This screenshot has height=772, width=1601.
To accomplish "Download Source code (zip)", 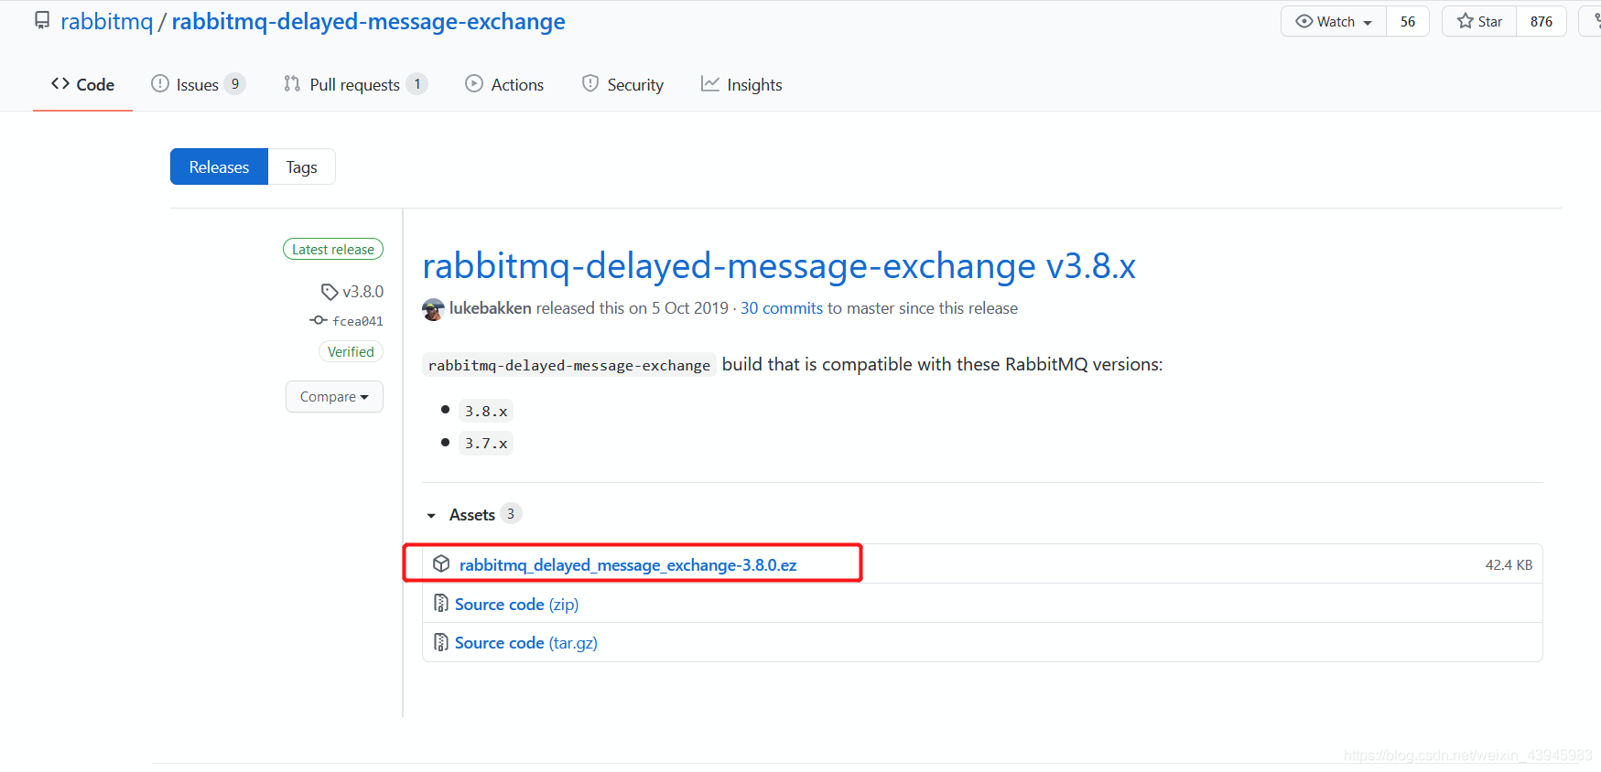I will (x=516, y=605).
